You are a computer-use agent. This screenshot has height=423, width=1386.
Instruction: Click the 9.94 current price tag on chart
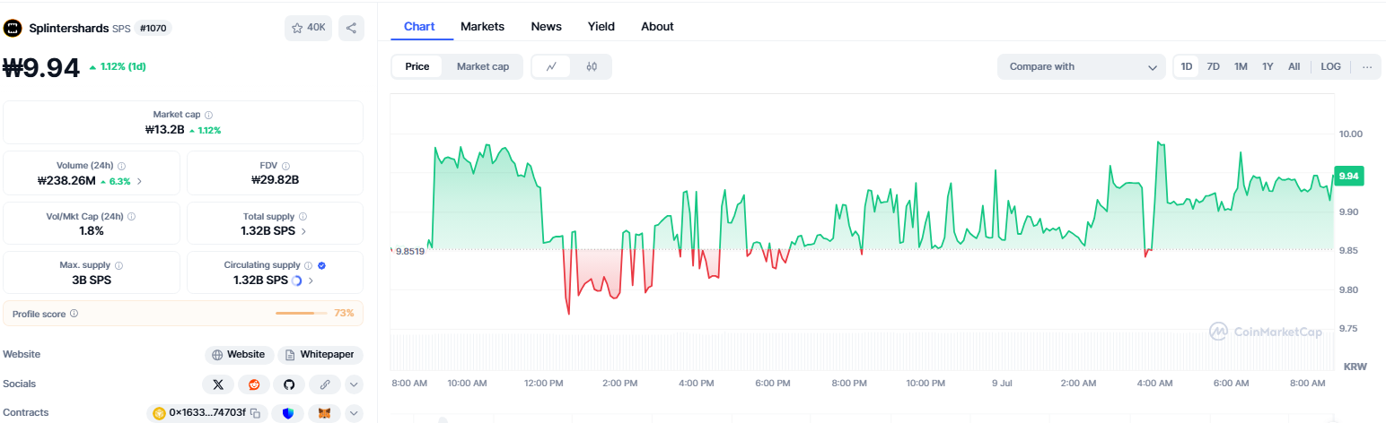click(x=1348, y=177)
